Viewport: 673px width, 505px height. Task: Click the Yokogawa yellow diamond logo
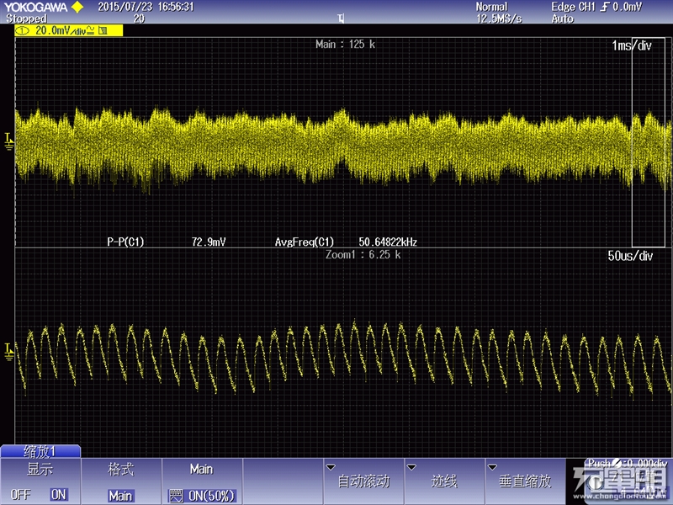[x=77, y=7]
